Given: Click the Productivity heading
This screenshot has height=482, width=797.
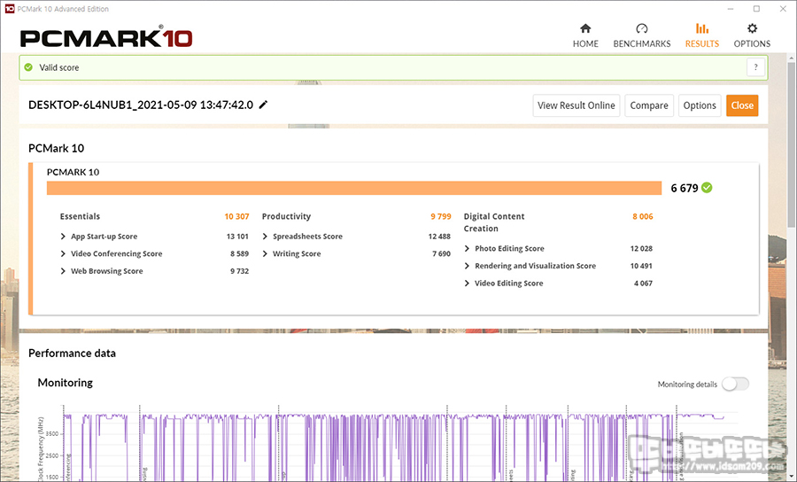Looking at the screenshot, I should [x=286, y=216].
